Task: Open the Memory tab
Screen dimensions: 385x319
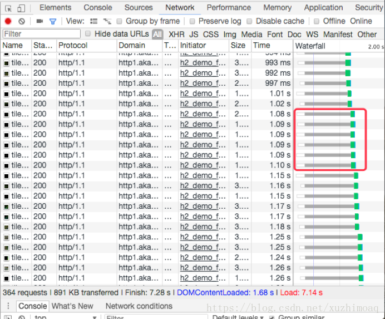Action: click(277, 8)
